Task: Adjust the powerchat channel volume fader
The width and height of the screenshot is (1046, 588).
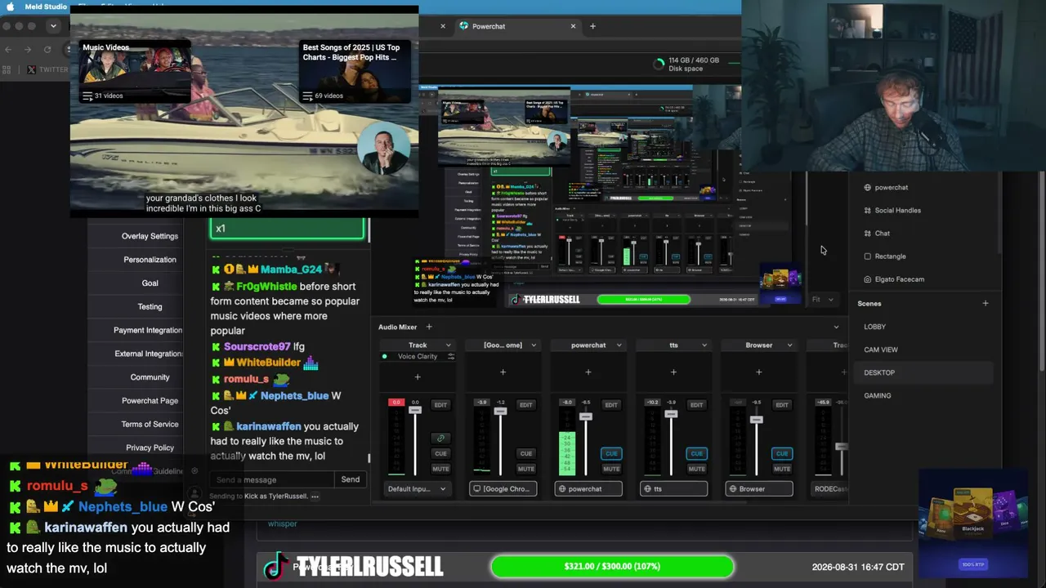Action: (x=586, y=417)
